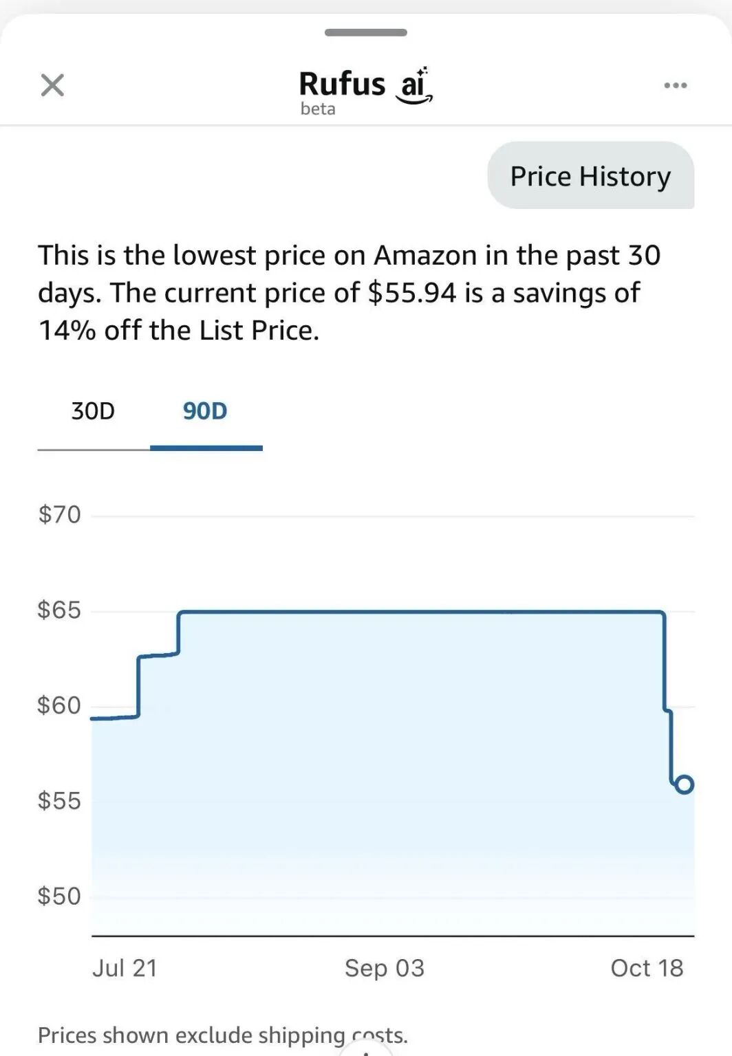Click the Oct 18 axis label
The image size is (732, 1056).
click(x=646, y=968)
